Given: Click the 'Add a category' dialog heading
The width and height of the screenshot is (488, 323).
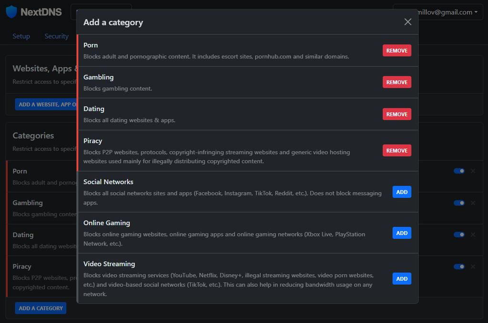Looking at the screenshot, I should (x=113, y=22).
